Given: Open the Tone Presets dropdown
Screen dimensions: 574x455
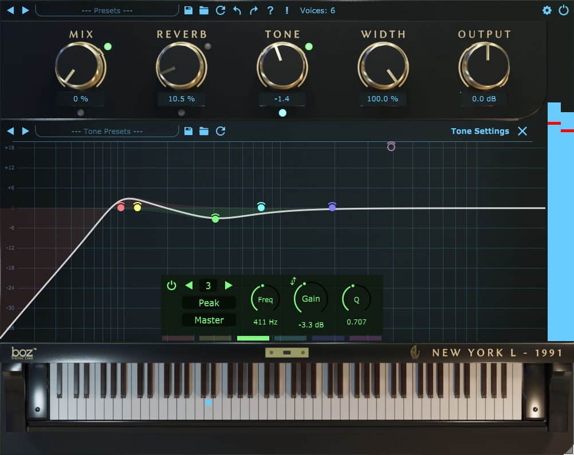Looking at the screenshot, I should [107, 131].
